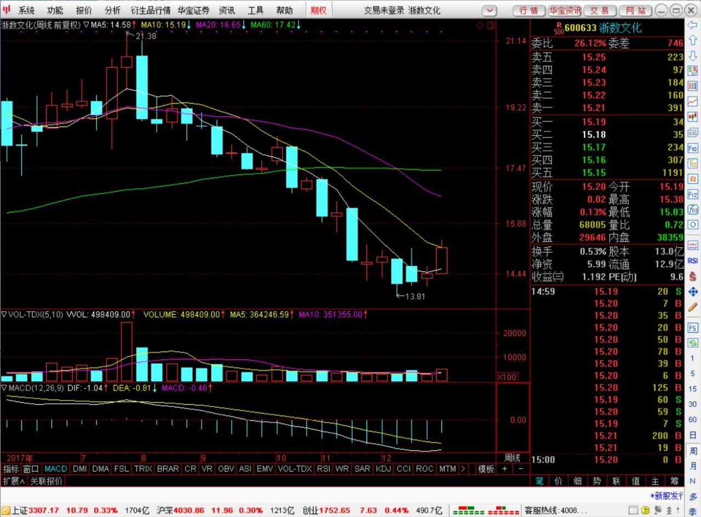Open the f(x) formula icon
The image size is (701, 517).
coord(693,209)
